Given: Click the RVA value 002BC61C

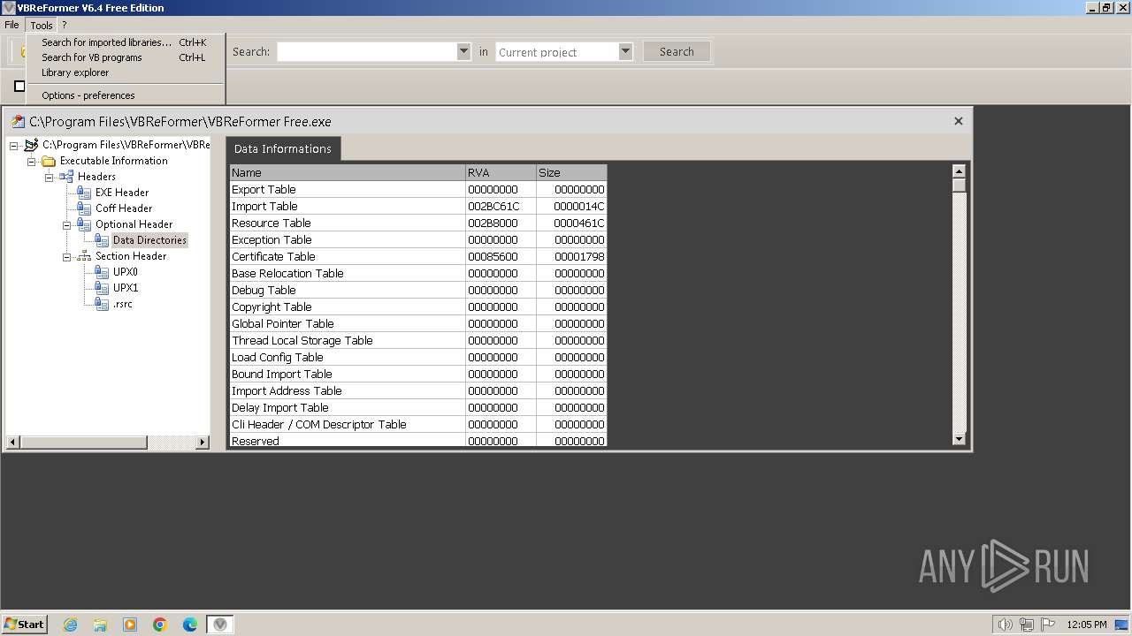Looking at the screenshot, I should [x=493, y=207].
